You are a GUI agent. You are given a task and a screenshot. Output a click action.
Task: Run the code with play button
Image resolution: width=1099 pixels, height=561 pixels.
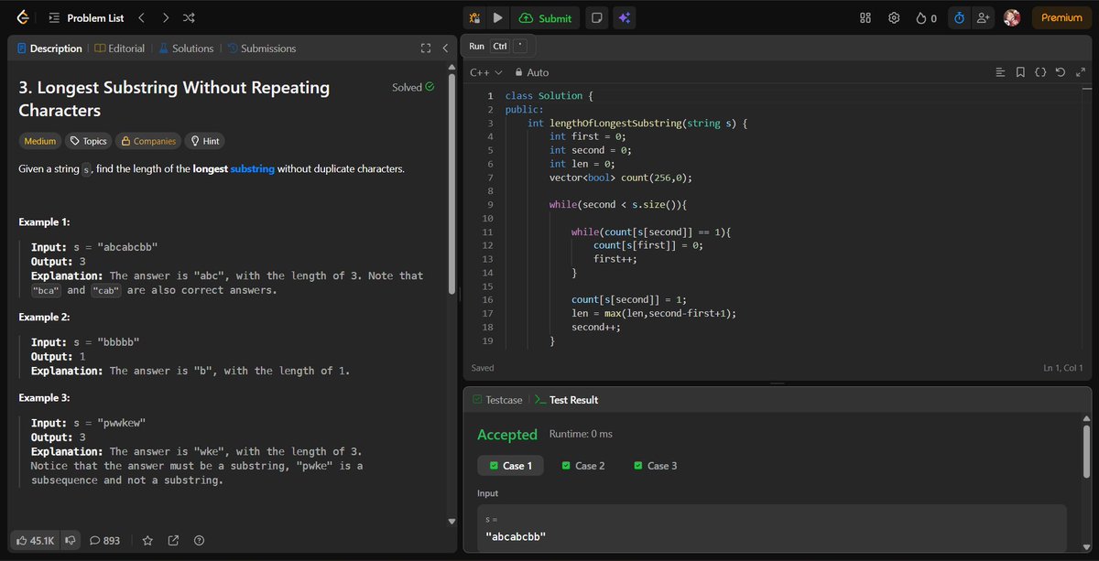coord(497,17)
